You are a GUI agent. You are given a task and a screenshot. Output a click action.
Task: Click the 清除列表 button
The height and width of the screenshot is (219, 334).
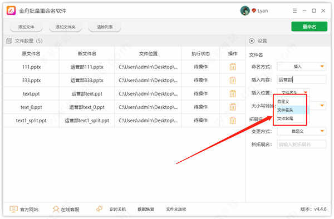pyautogui.click(x=105, y=27)
